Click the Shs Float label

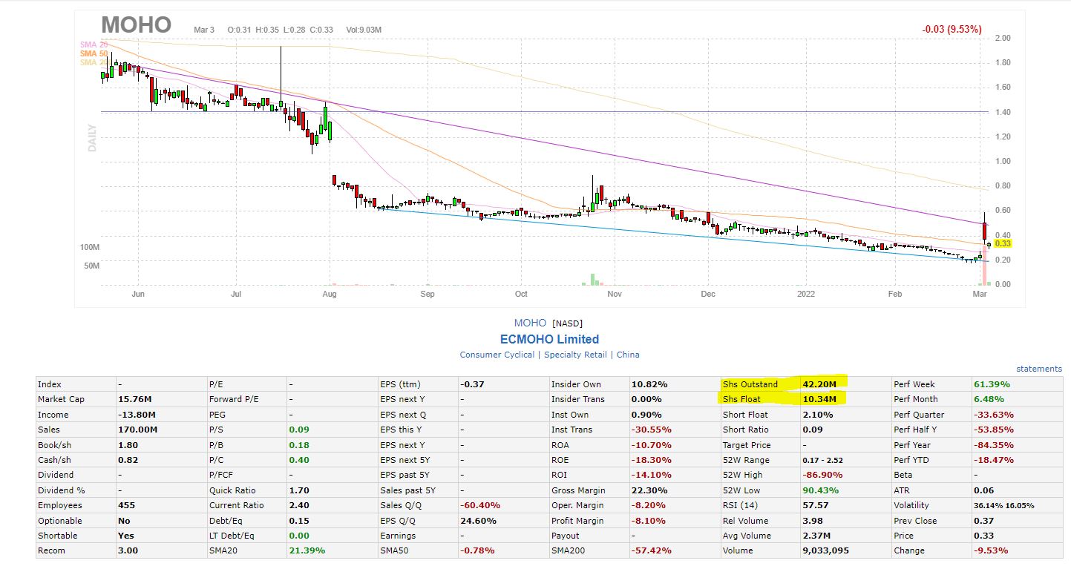point(741,399)
